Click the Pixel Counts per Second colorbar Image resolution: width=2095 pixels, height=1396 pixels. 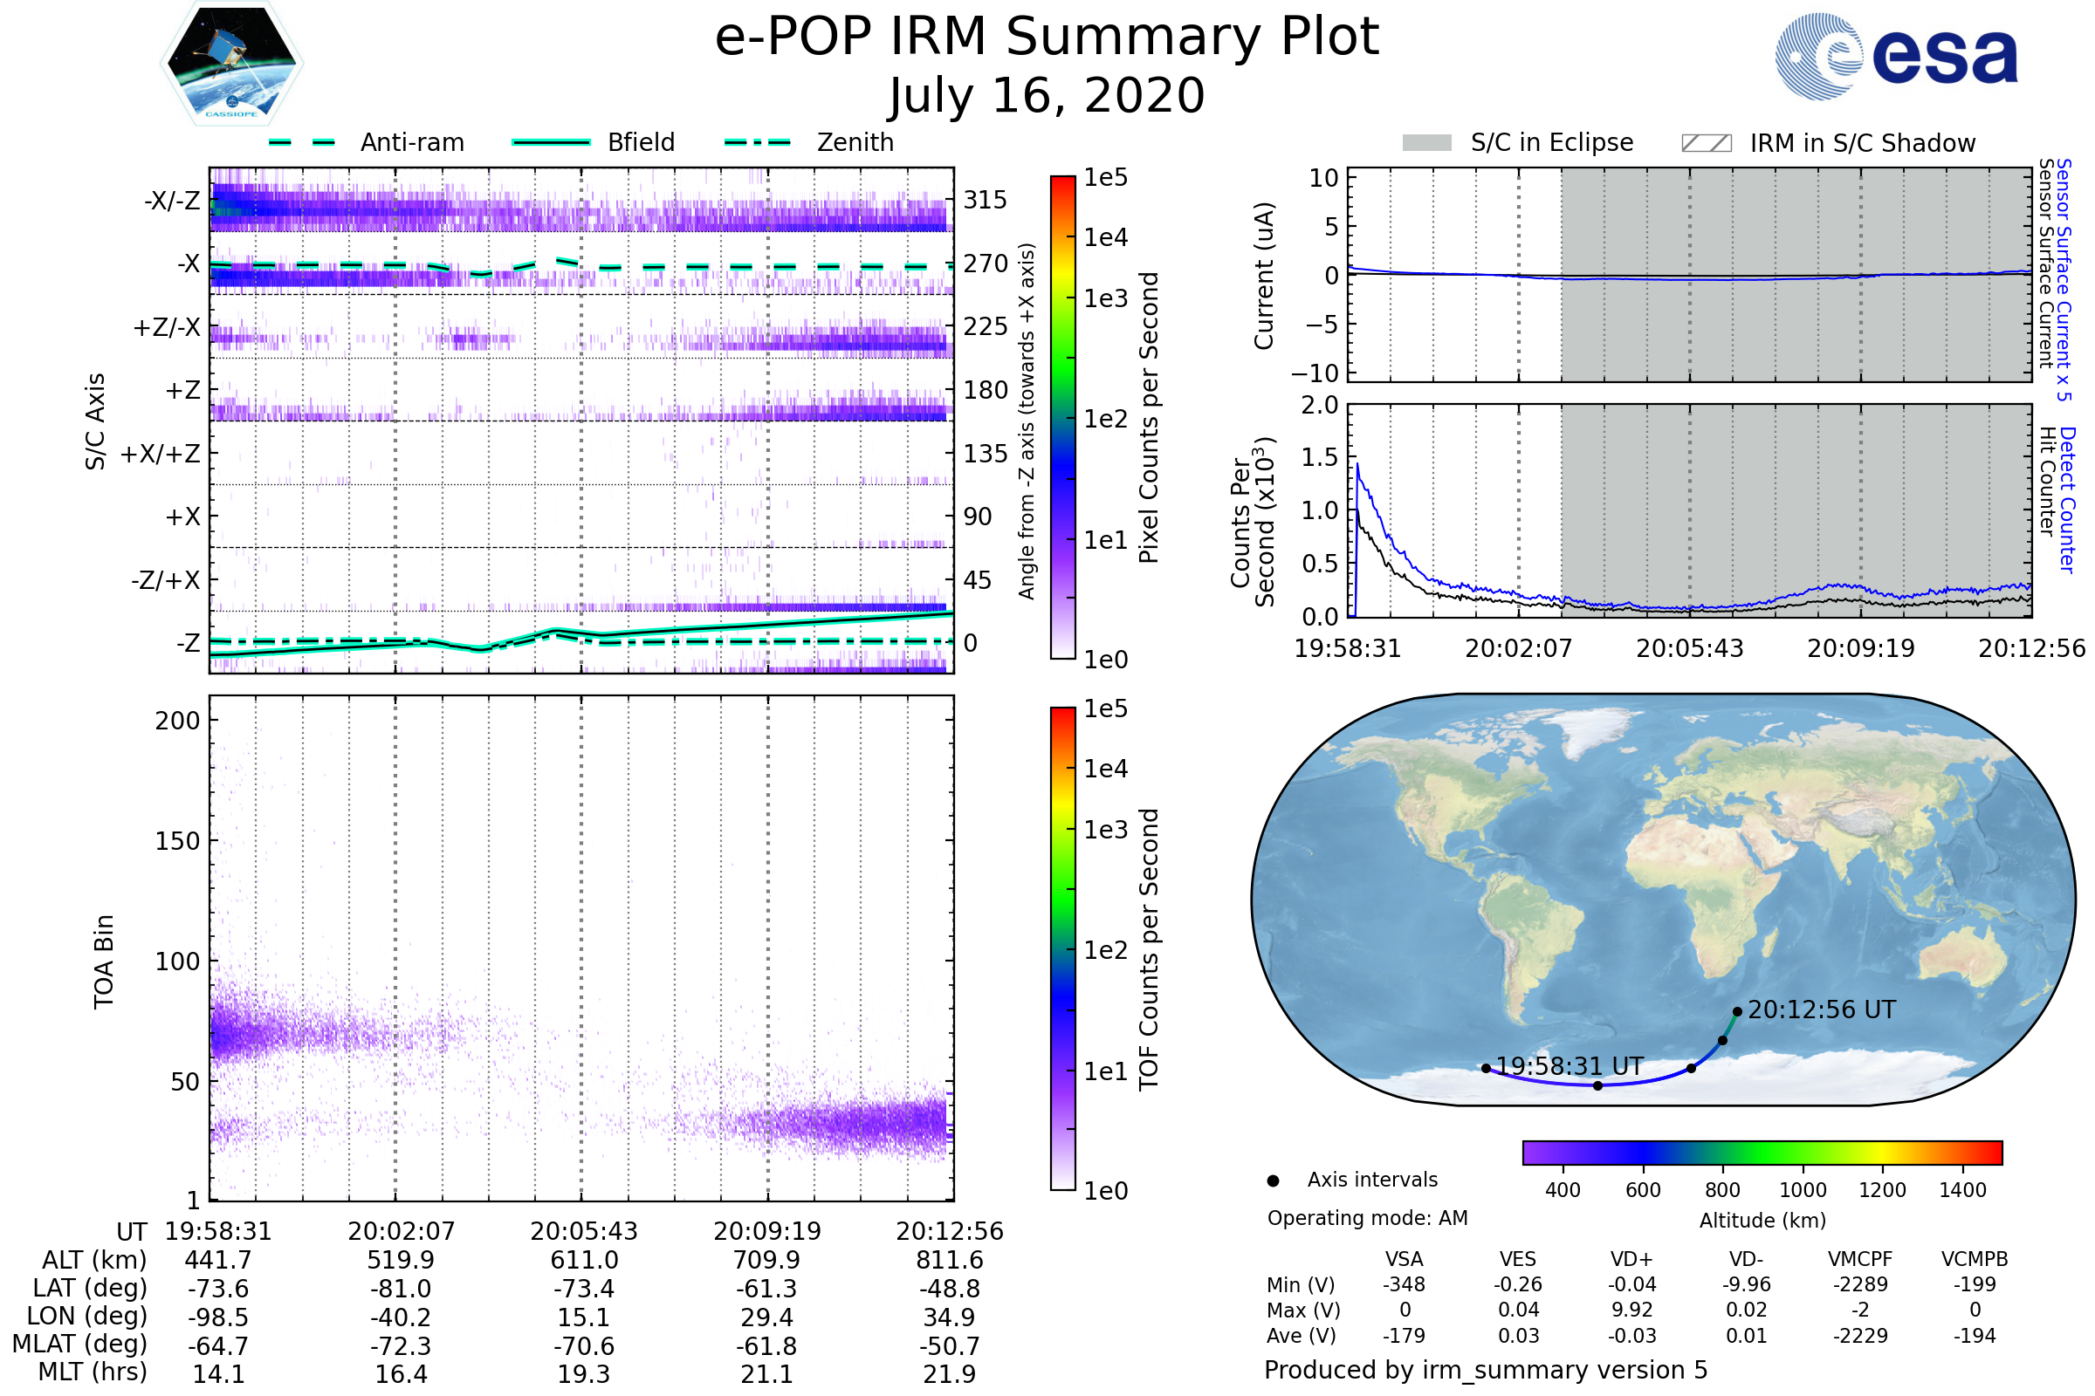tap(1062, 417)
